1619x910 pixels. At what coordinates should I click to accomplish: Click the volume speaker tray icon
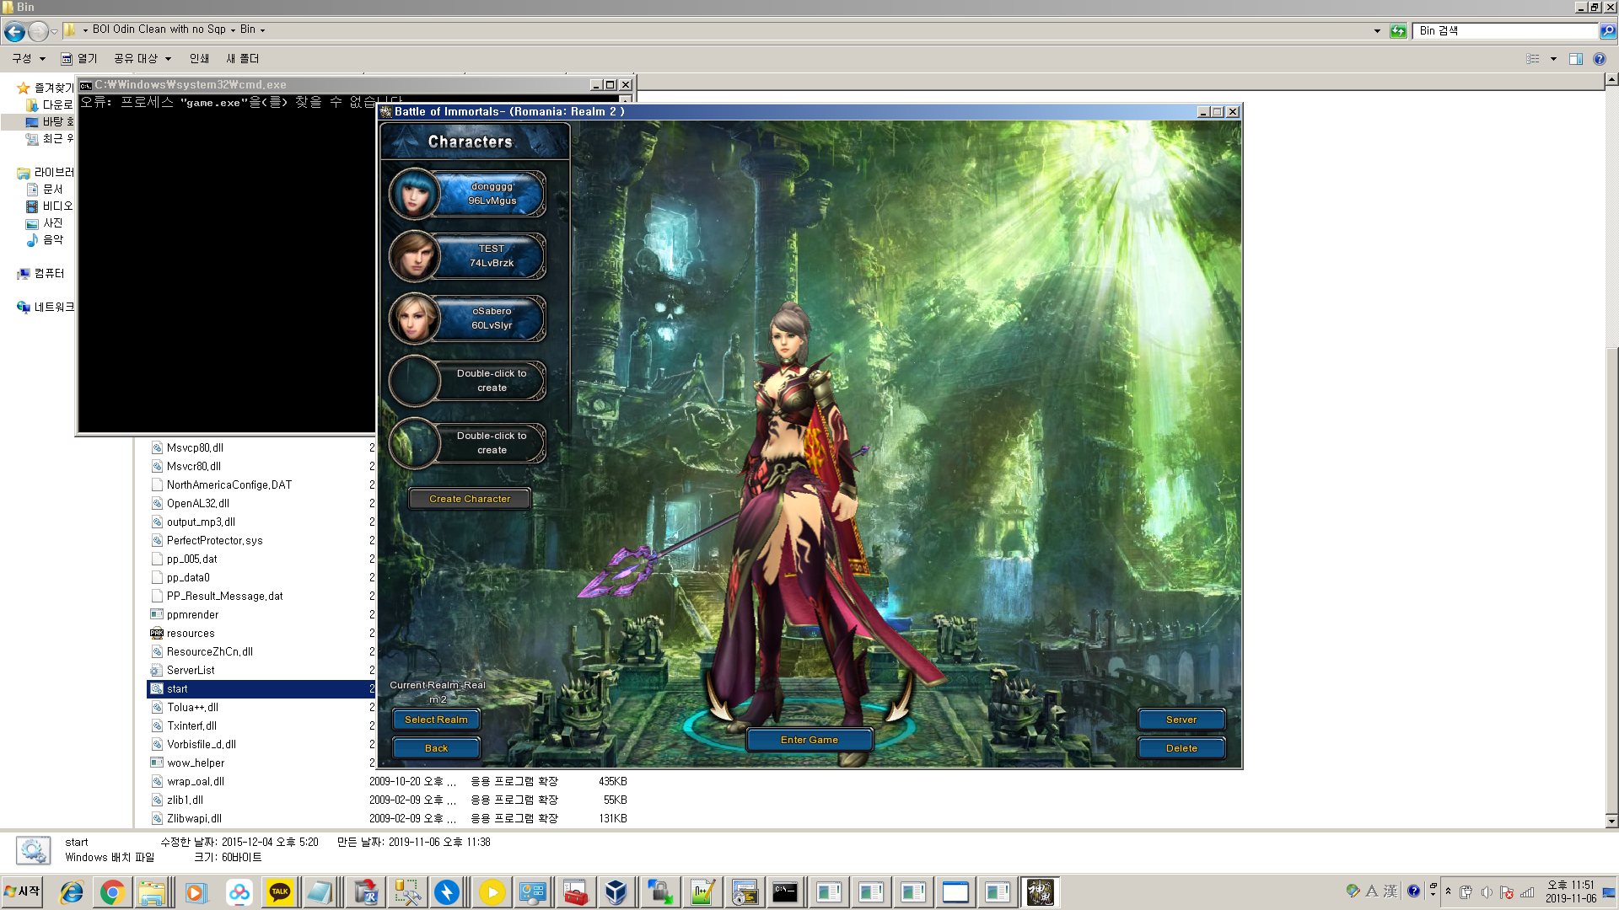point(1487,892)
